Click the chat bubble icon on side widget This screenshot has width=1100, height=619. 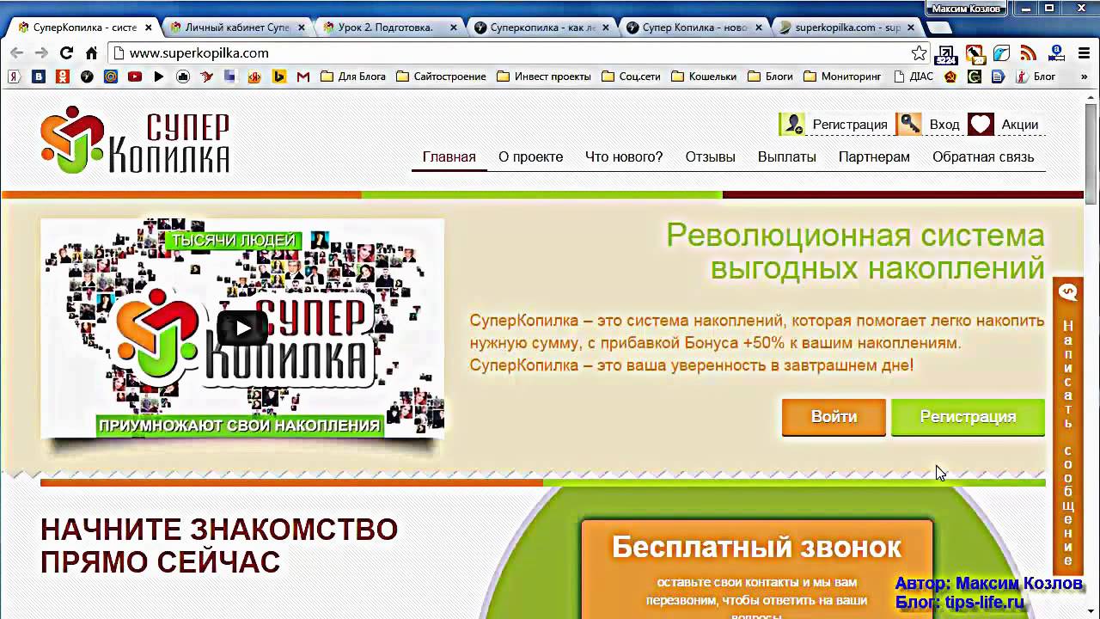pos(1068,292)
